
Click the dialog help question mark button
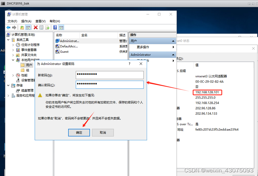pyautogui.click(x=129, y=64)
